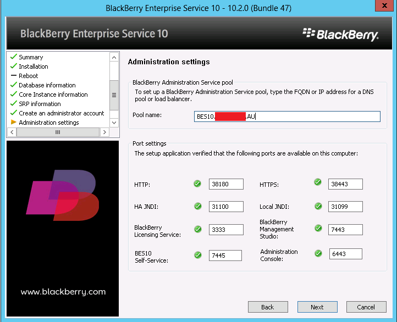The image size is (397, 322).
Task: Click step list scroll down arrow
Action: tap(114, 123)
